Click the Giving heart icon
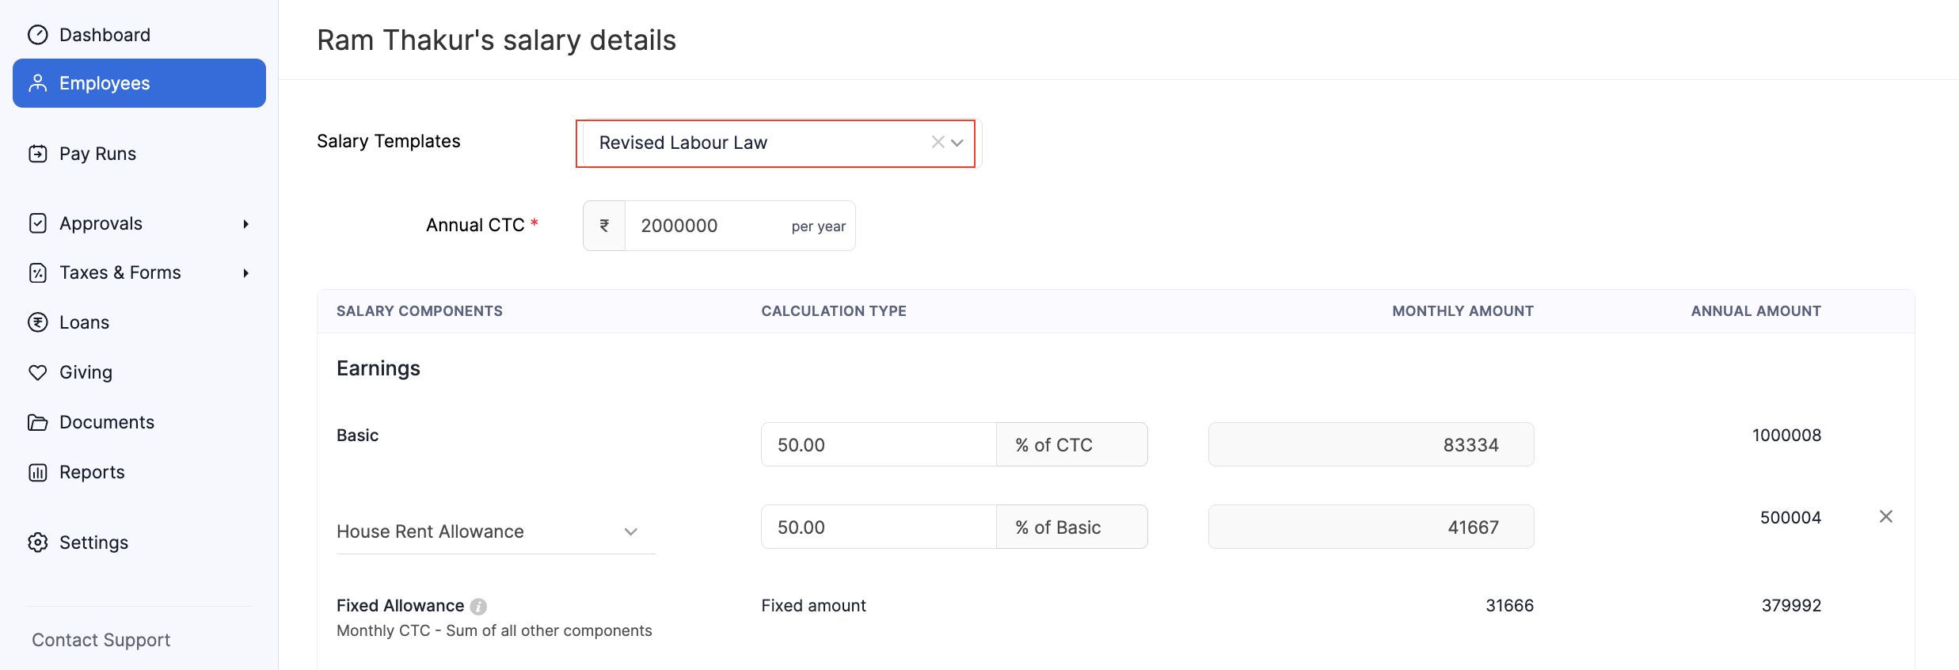Viewport: 1959px width, 670px height. click(38, 371)
